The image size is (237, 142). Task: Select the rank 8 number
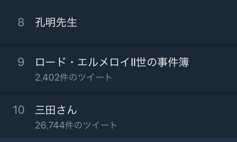point(21,22)
